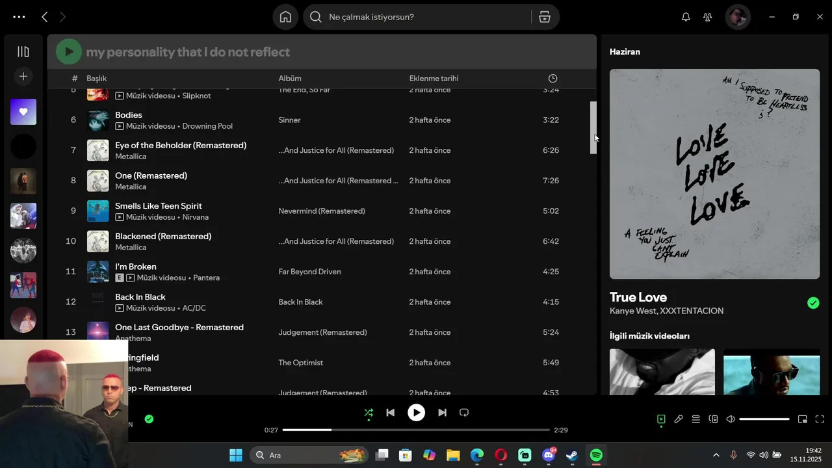Viewport: 832px width, 468px height.
Task: Toggle saved checkmark beside True Love
Action: [x=813, y=303]
